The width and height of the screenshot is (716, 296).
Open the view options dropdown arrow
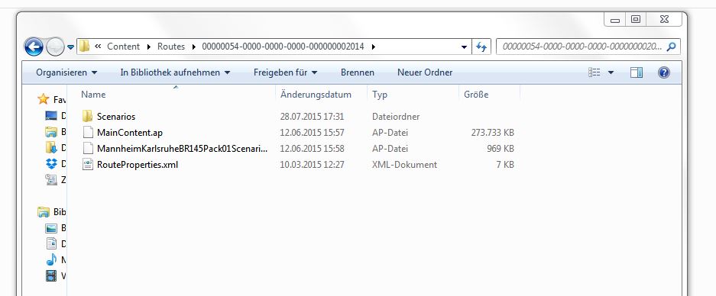(611, 72)
